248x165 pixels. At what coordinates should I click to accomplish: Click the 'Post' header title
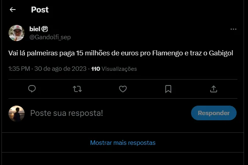point(40,10)
